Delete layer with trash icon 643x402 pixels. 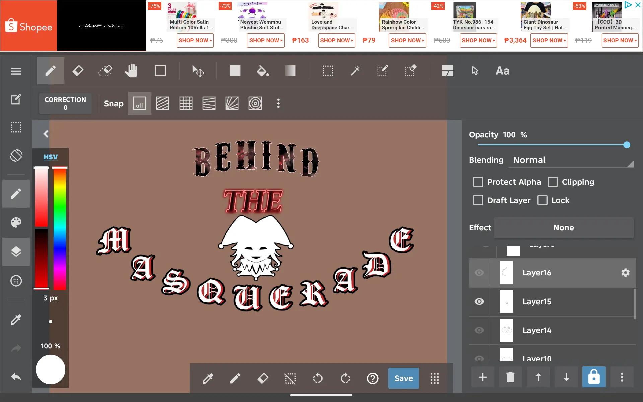(x=510, y=377)
